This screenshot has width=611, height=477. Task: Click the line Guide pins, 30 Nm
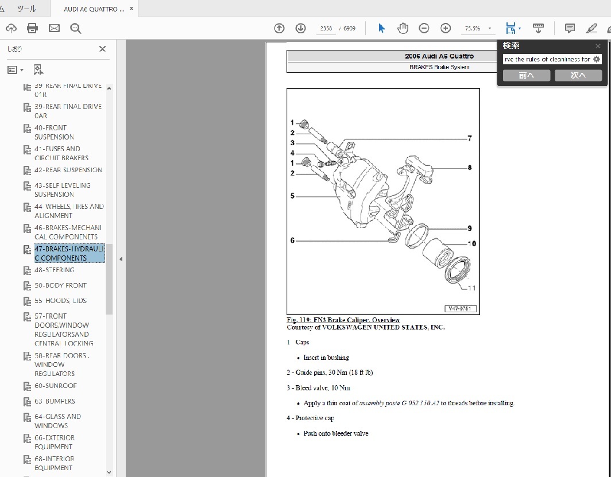[330, 373]
